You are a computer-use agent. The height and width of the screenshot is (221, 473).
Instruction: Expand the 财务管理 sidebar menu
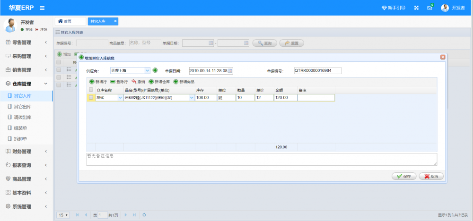tap(26, 152)
